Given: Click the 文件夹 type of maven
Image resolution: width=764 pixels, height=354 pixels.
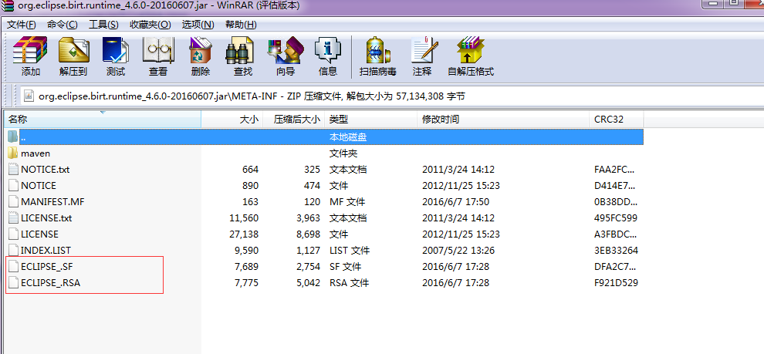Looking at the screenshot, I should tap(343, 153).
